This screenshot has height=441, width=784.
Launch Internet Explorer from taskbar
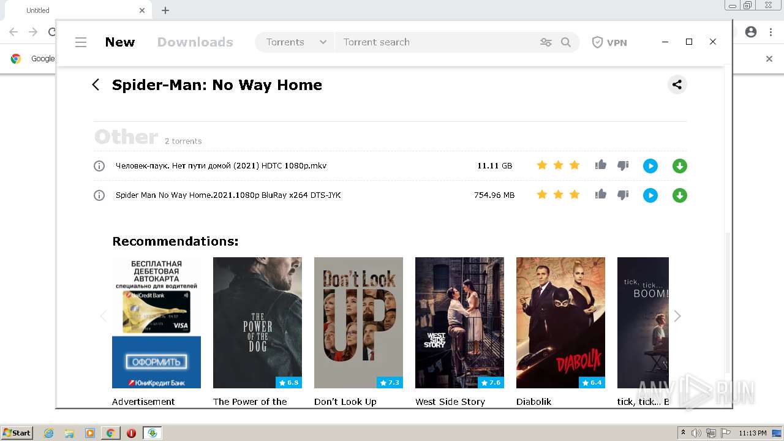point(48,433)
